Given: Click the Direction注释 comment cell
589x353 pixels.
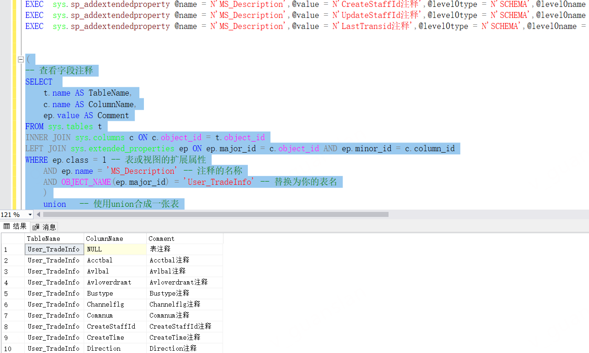Looking at the screenshot, I should 184,348.
